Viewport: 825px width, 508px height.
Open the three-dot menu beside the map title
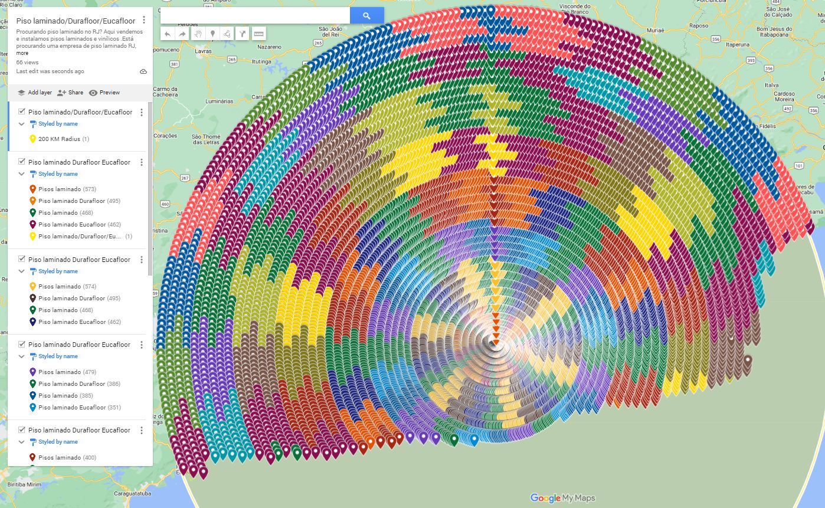[x=144, y=20]
